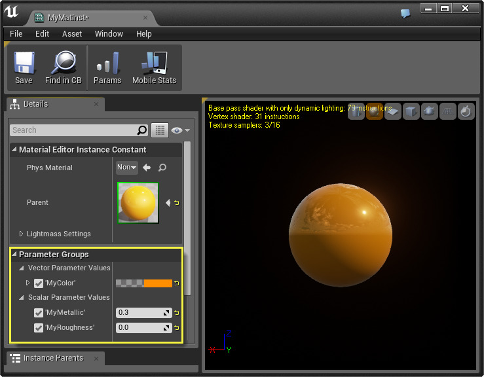The width and height of the screenshot is (484, 377).
Task: Open the Phys Material dropdown
Action: point(126,168)
